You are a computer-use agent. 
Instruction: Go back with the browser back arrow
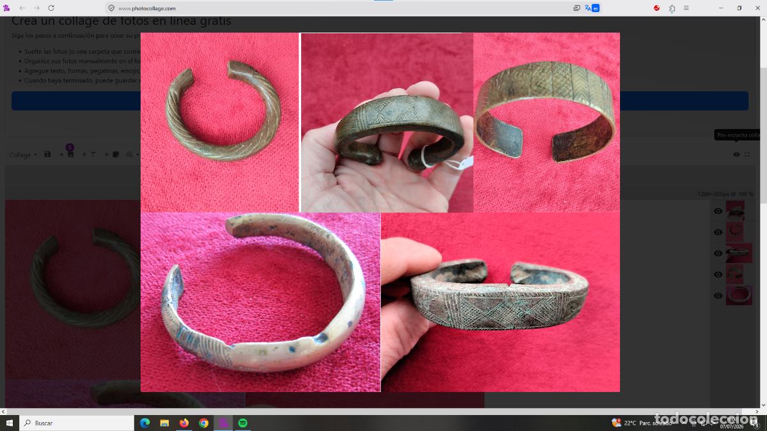pyautogui.click(x=22, y=8)
